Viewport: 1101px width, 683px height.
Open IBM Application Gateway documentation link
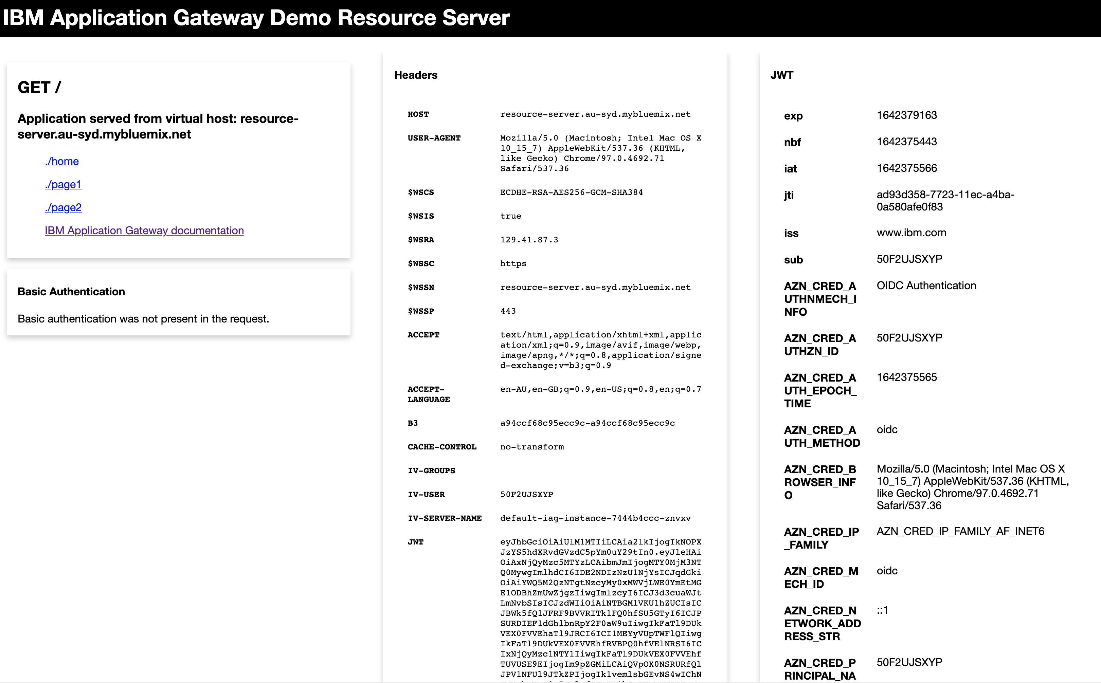click(x=144, y=230)
